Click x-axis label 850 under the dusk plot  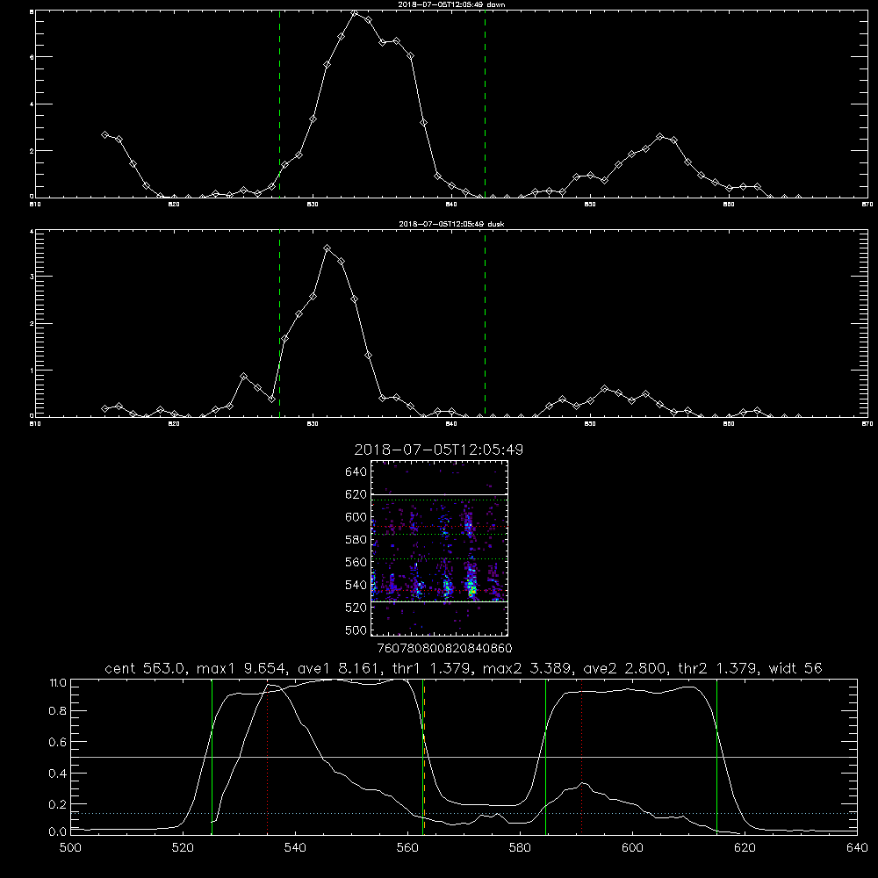point(590,424)
